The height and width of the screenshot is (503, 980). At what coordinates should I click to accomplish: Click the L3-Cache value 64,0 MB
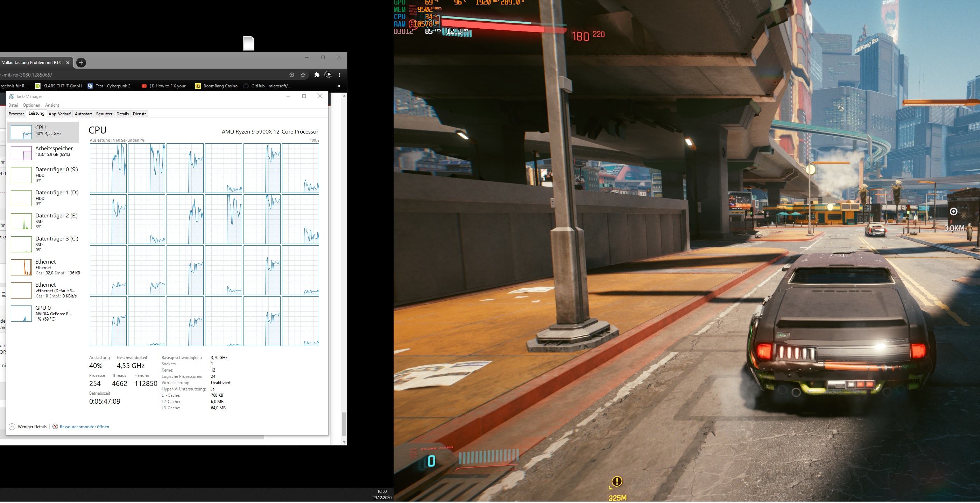(218, 408)
